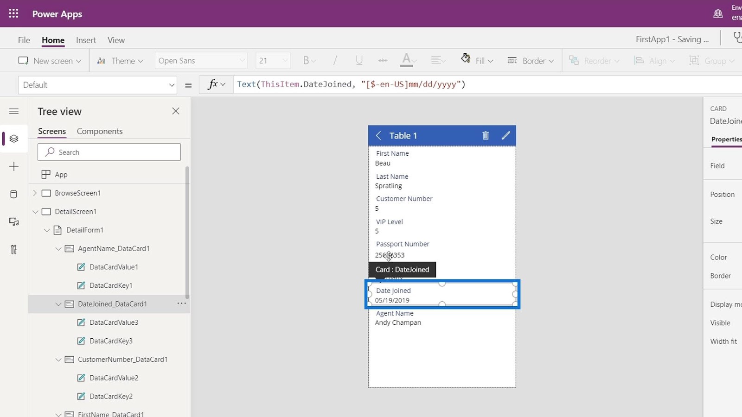742x417 pixels.
Task: Select the Date Joined card on canvas
Action: point(442,294)
